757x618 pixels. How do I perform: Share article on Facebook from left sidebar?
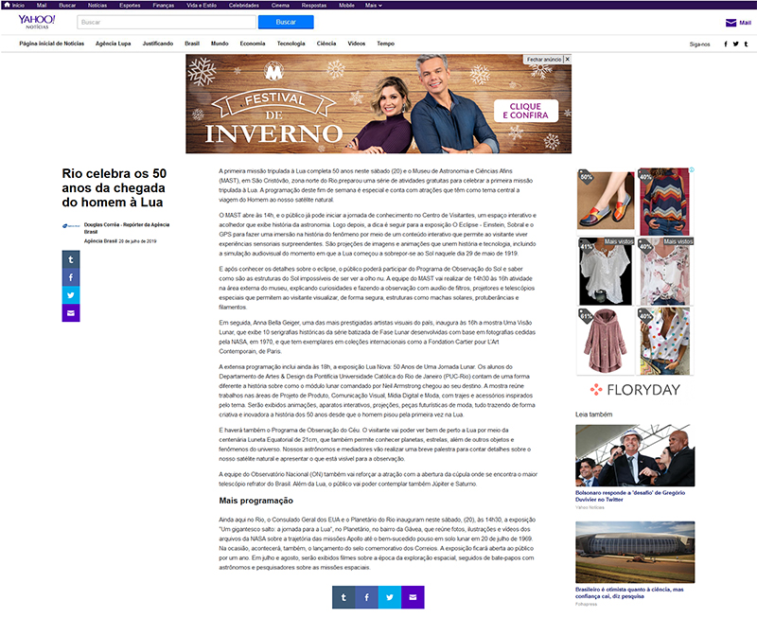71,276
